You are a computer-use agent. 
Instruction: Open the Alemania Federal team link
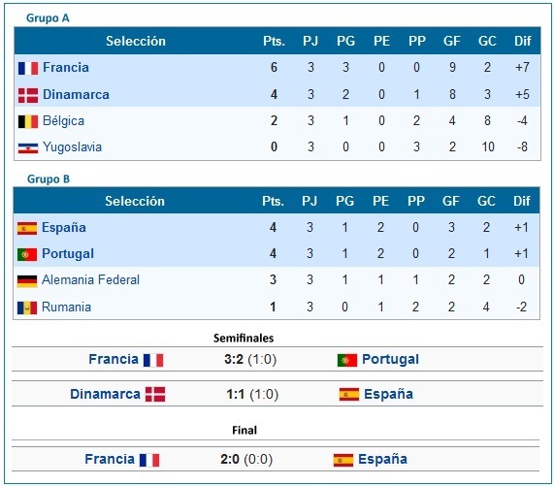click(90, 279)
